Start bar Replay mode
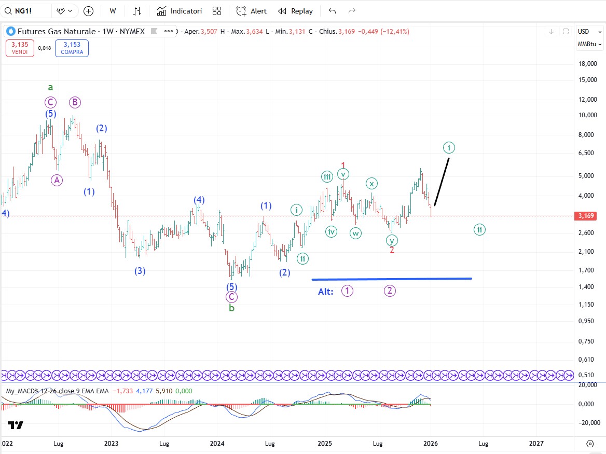606x454 pixels. (295, 11)
